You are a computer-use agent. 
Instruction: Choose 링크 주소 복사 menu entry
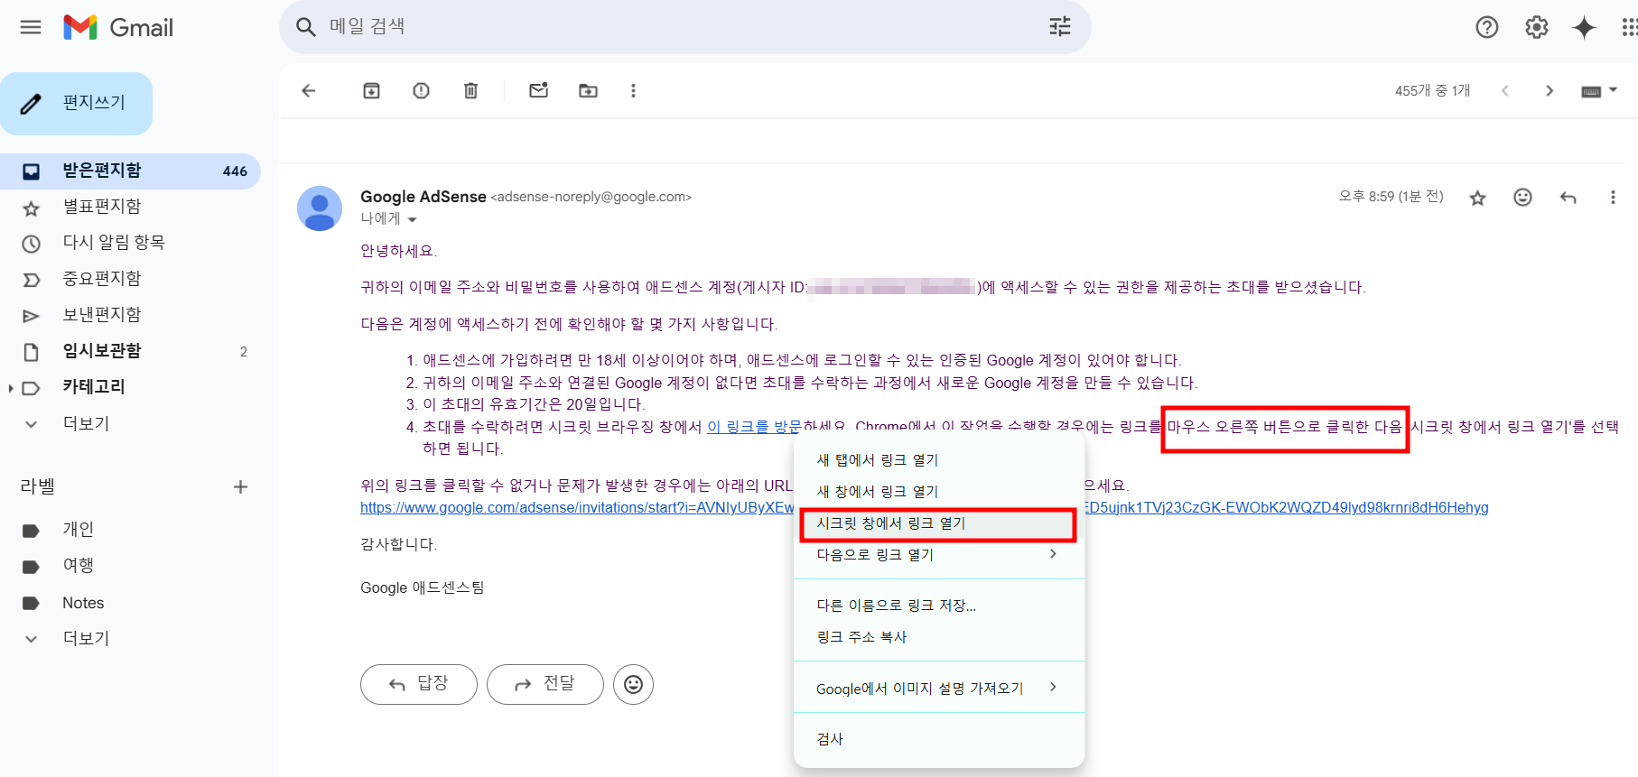point(939,637)
